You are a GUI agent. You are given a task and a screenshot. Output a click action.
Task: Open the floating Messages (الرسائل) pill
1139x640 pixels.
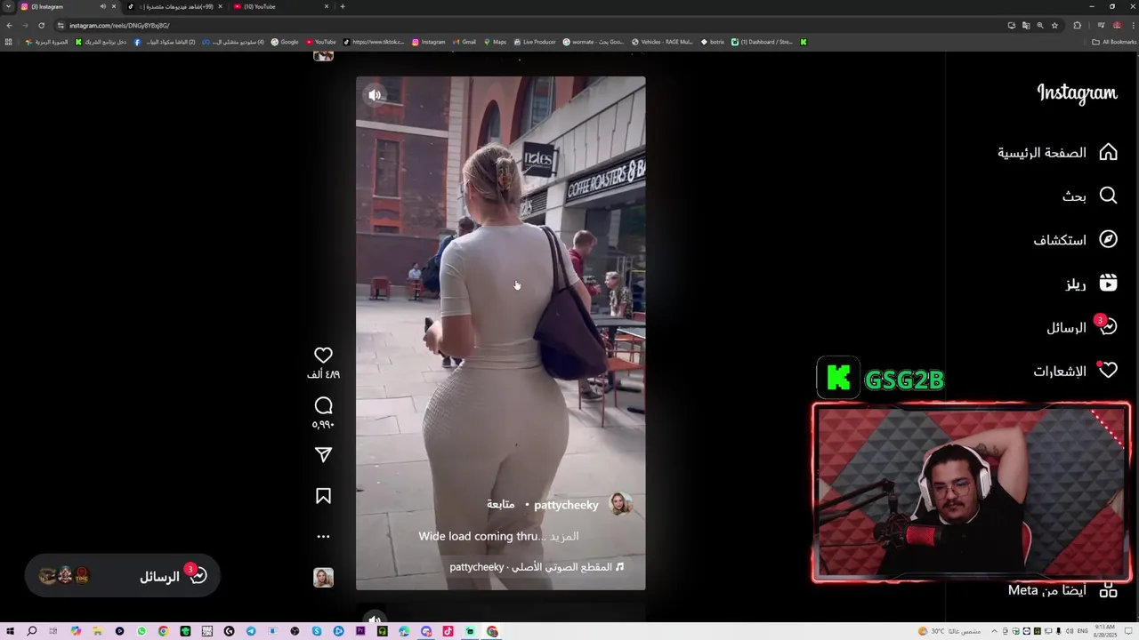click(123, 576)
